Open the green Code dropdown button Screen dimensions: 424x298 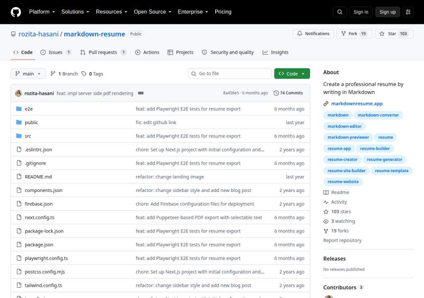pyautogui.click(x=292, y=74)
